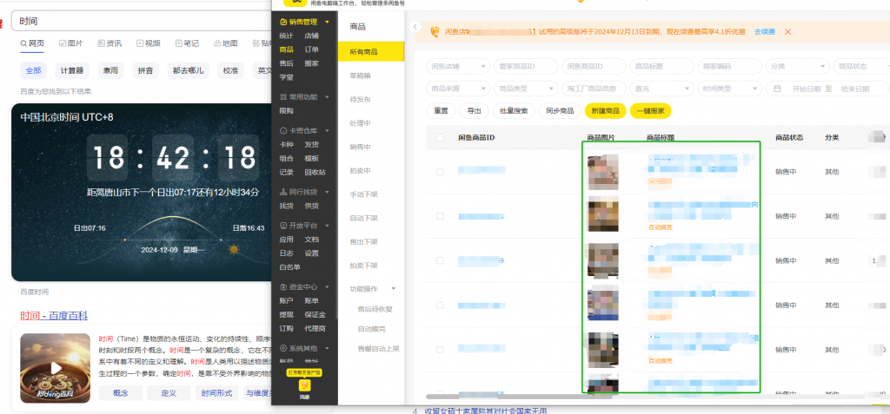Toggle the select-all checkbox in table header
890x414 pixels.
point(440,137)
